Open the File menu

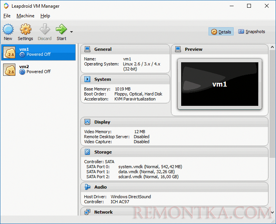[x=7, y=16]
